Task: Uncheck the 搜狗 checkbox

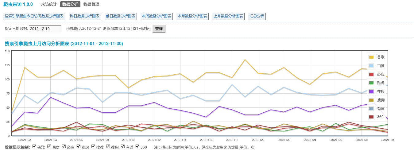Action: (108, 147)
